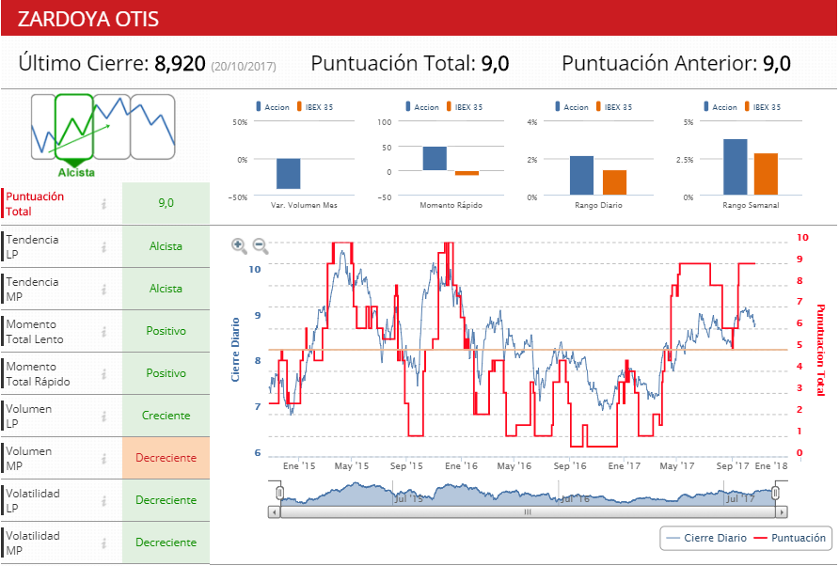Viewport: 839px width, 566px height.
Task: Click orange IBEX 35 bar in Momento Rápido
Action: point(467,173)
